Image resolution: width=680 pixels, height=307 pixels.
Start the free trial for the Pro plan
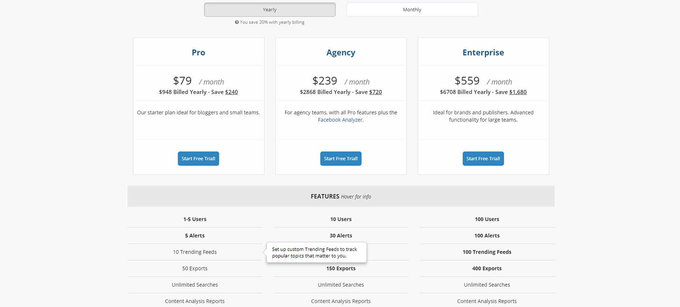[198, 159]
